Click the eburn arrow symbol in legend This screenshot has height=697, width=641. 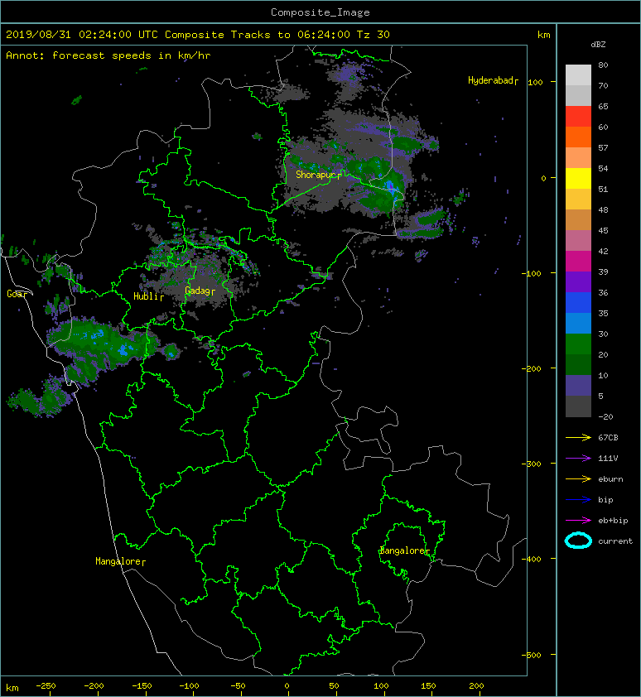(x=578, y=478)
